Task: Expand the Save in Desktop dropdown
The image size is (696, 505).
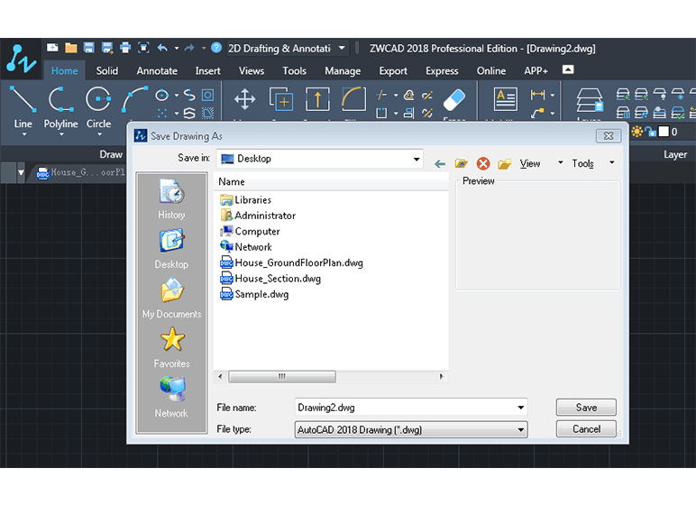Action: 417,159
